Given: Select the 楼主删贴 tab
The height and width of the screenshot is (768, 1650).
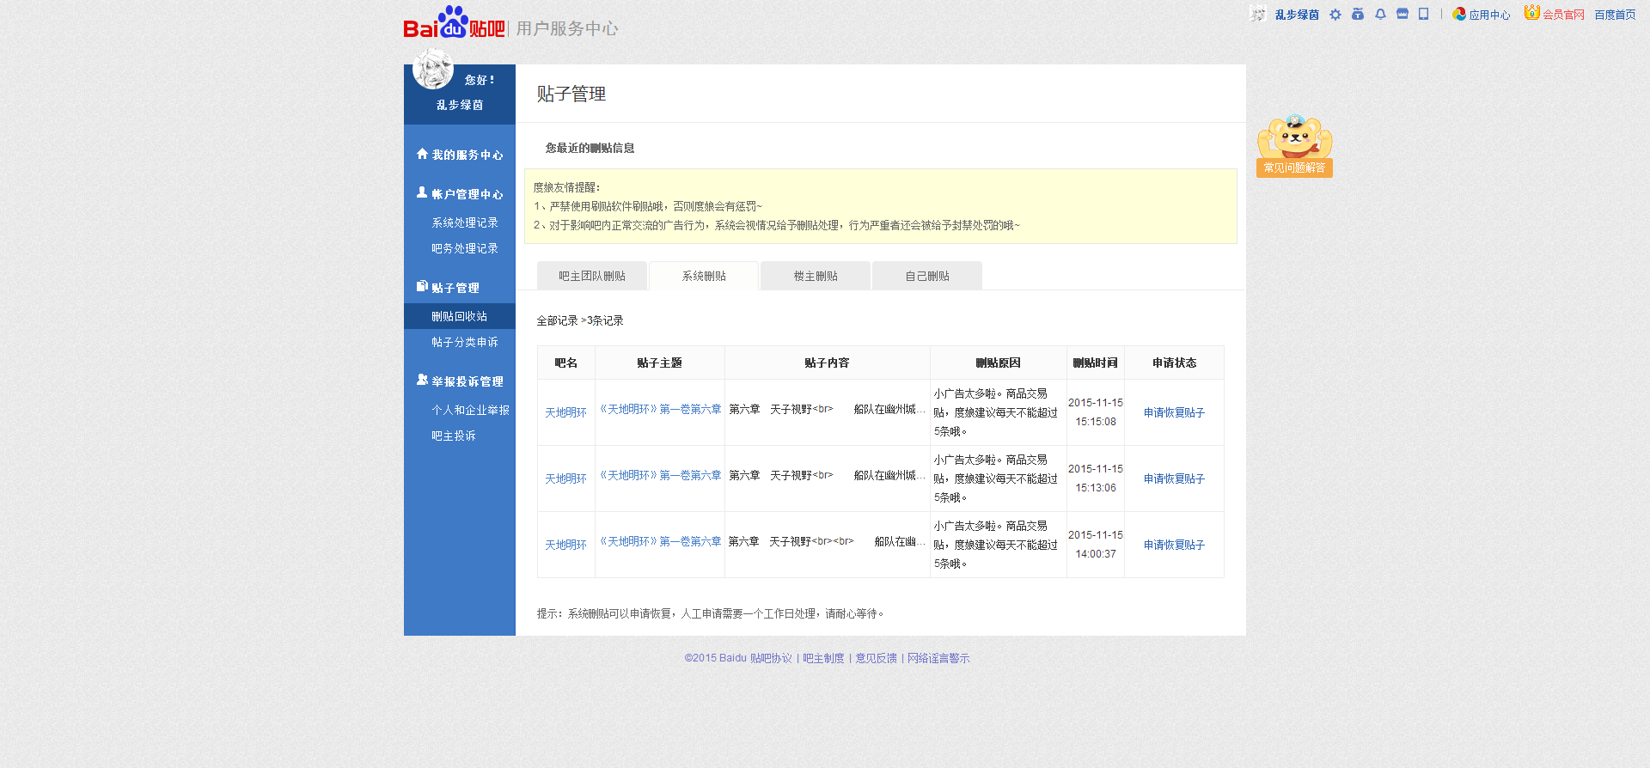Looking at the screenshot, I should click(x=816, y=277).
